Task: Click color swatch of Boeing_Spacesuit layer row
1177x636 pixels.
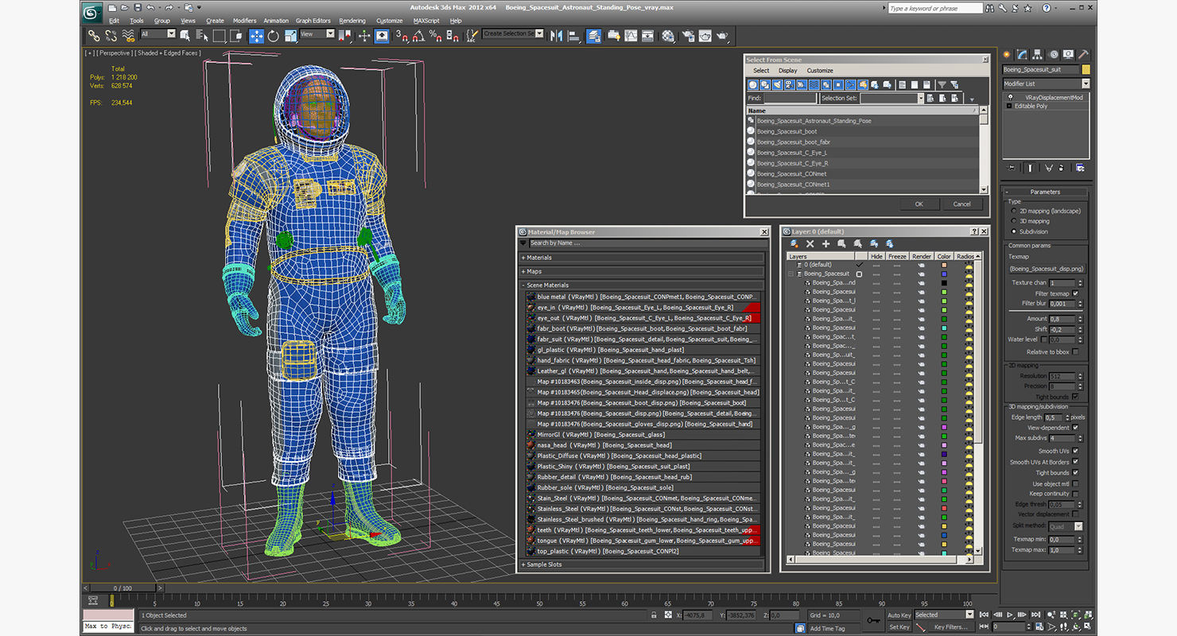Action: 944,273
